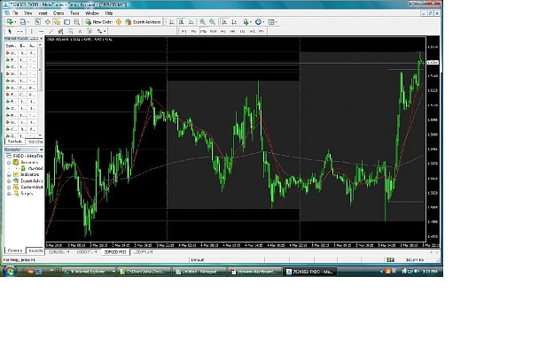Pick the Horizontal Line drawing tool
554x346 pixels.
click(x=42, y=31)
